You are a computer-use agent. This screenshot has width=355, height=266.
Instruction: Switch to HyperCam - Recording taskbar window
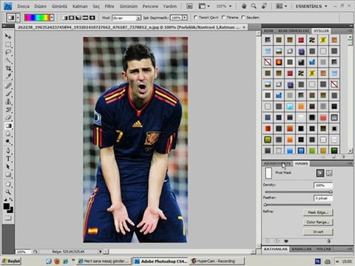[217, 261]
